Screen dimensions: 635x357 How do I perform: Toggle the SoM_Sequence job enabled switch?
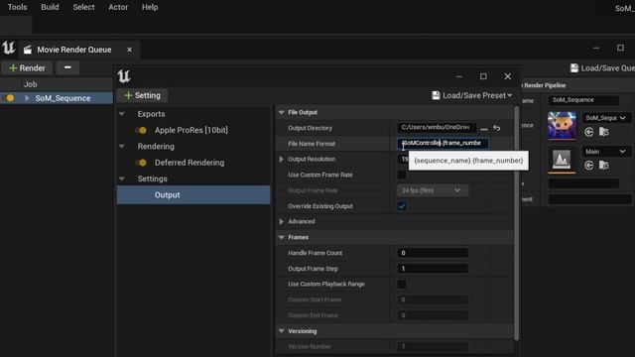pyautogui.click(x=9, y=98)
